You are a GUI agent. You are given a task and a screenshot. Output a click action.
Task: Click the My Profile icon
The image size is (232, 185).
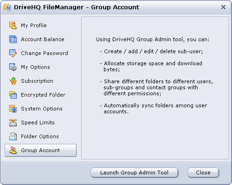[13, 25]
